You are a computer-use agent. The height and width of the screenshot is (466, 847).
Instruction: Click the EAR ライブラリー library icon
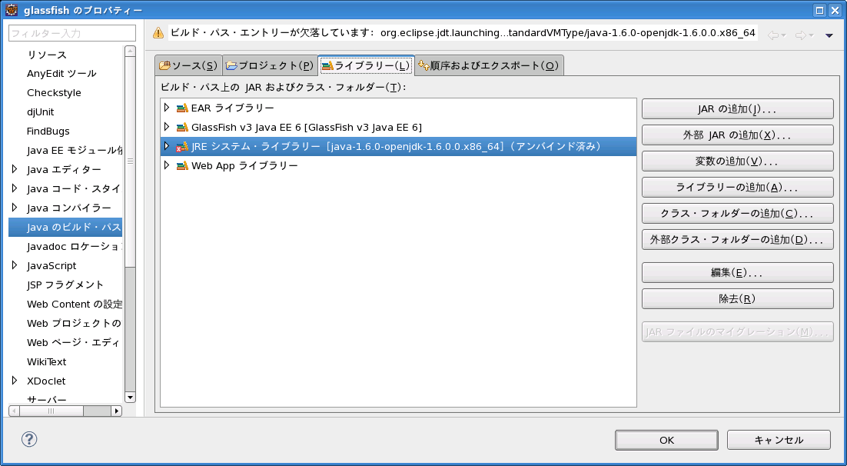click(182, 108)
